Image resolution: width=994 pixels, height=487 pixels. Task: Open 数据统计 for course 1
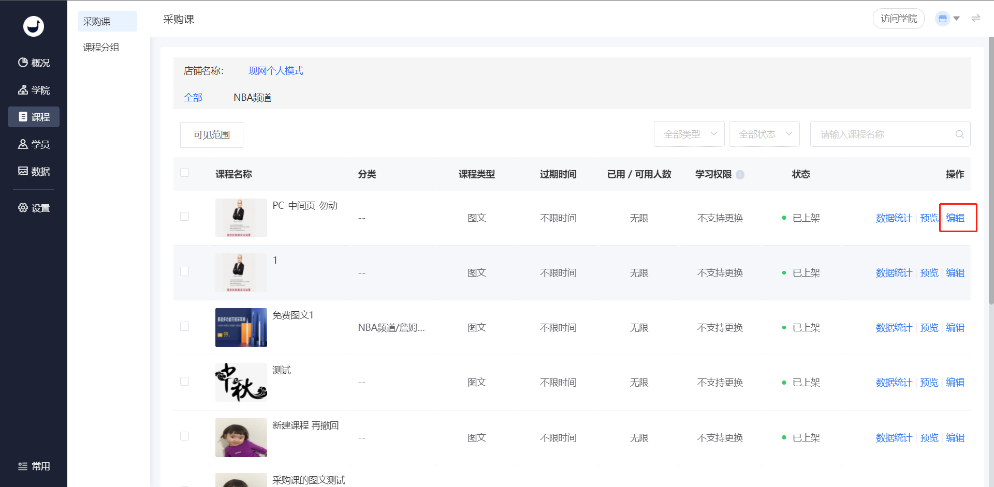tap(894, 273)
